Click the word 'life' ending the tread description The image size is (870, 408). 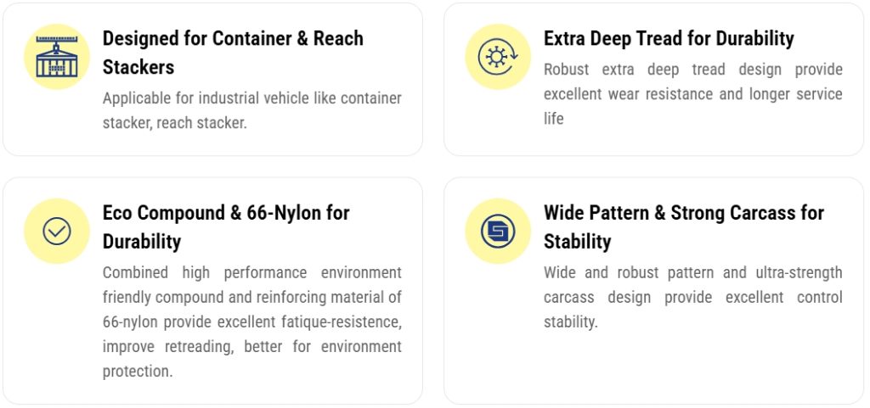point(554,119)
